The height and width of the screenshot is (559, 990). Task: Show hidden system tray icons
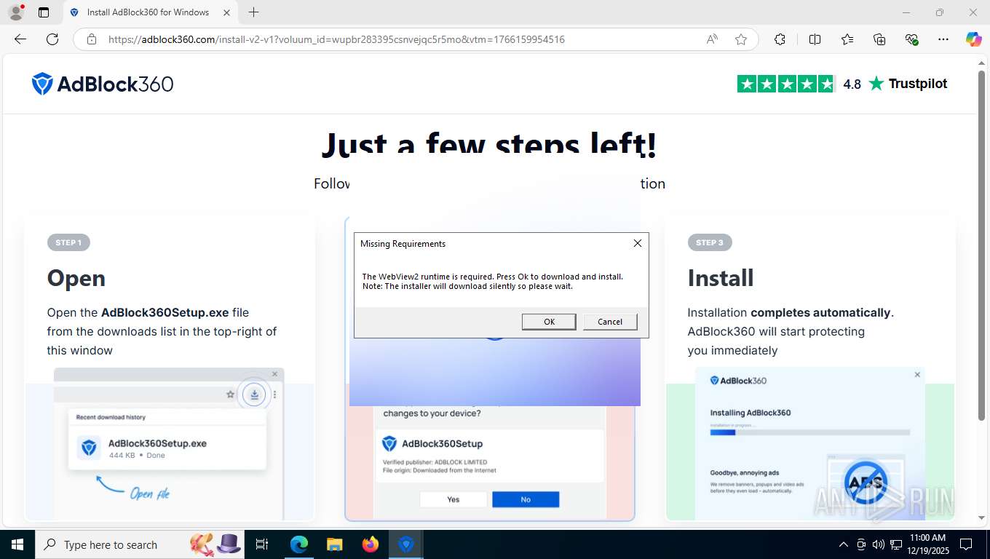click(x=844, y=544)
